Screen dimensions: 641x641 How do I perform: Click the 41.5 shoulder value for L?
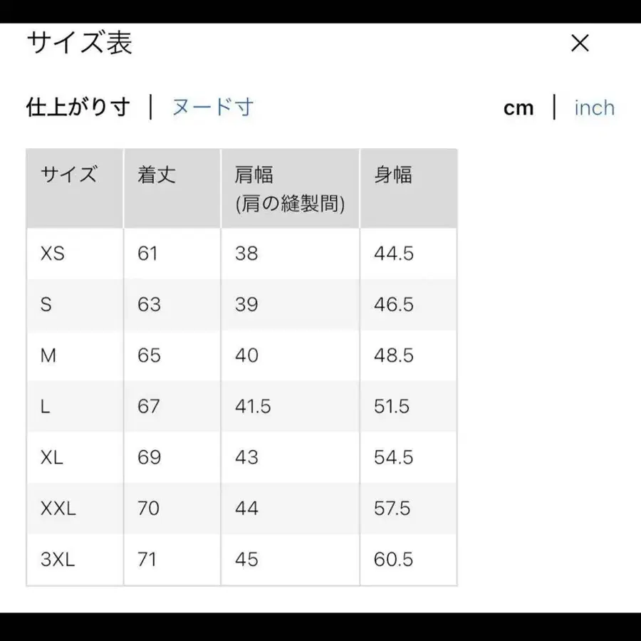(x=251, y=406)
